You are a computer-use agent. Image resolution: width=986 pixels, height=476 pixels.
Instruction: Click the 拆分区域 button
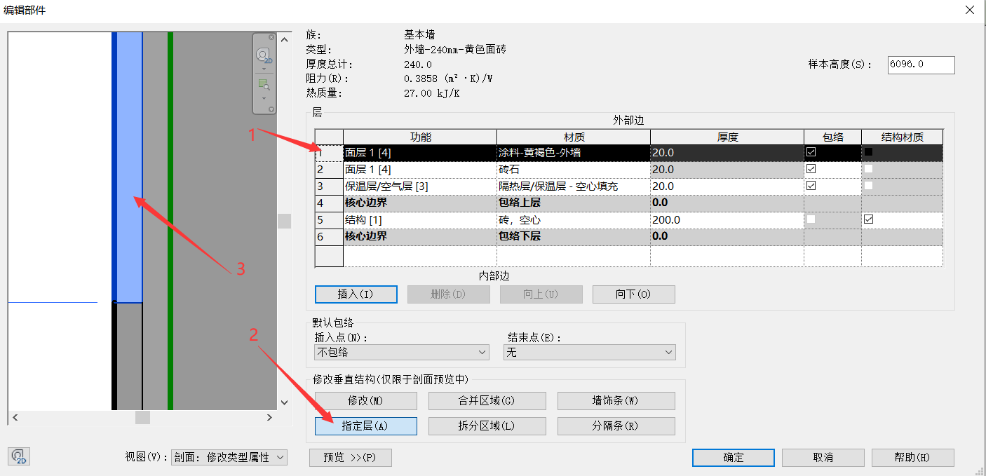click(x=487, y=426)
